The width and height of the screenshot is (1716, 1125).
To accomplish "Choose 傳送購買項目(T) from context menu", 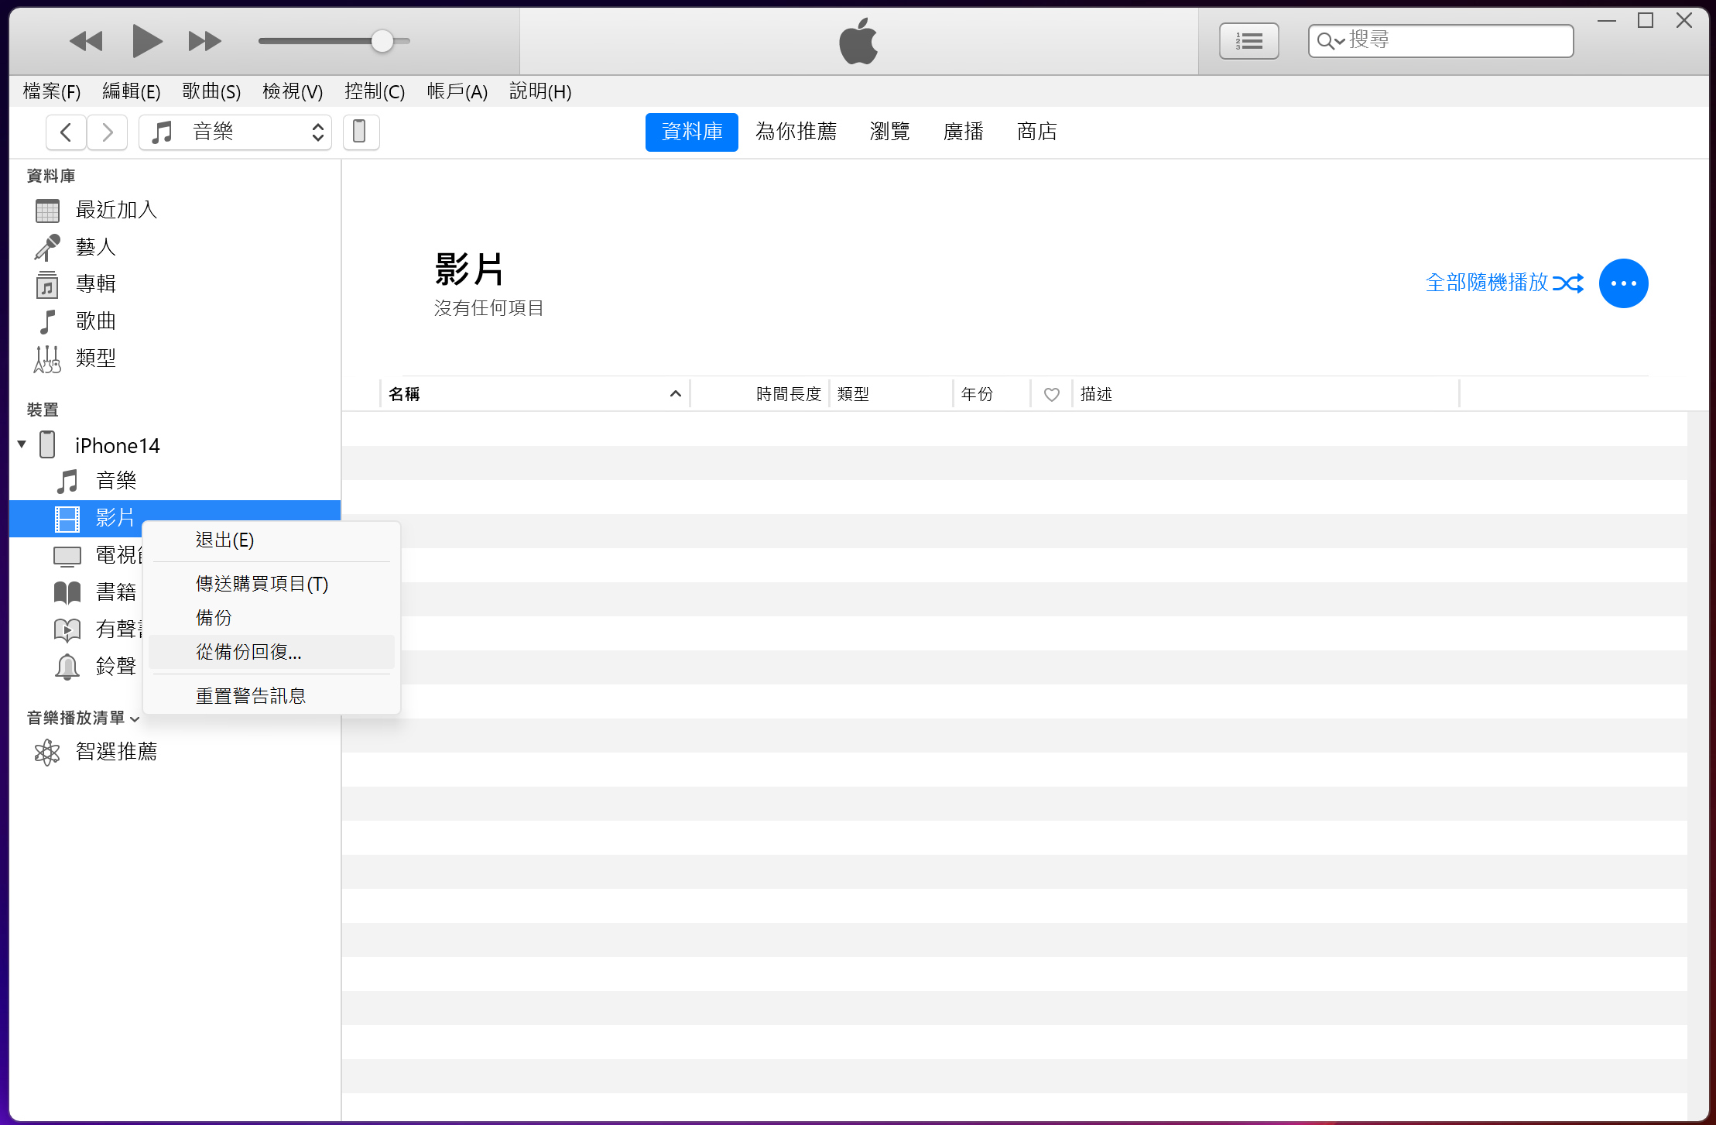I will pyautogui.click(x=272, y=584).
